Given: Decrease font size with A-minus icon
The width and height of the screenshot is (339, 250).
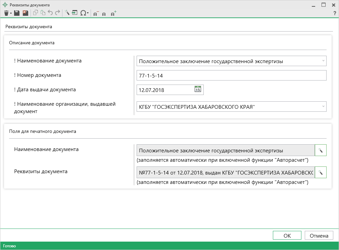Looking at the screenshot, I should pos(96,13).
